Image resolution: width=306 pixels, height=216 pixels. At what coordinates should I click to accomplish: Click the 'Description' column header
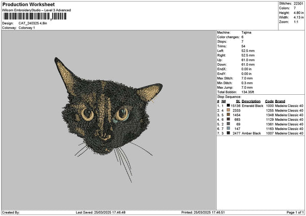click(x=251, y=101)
